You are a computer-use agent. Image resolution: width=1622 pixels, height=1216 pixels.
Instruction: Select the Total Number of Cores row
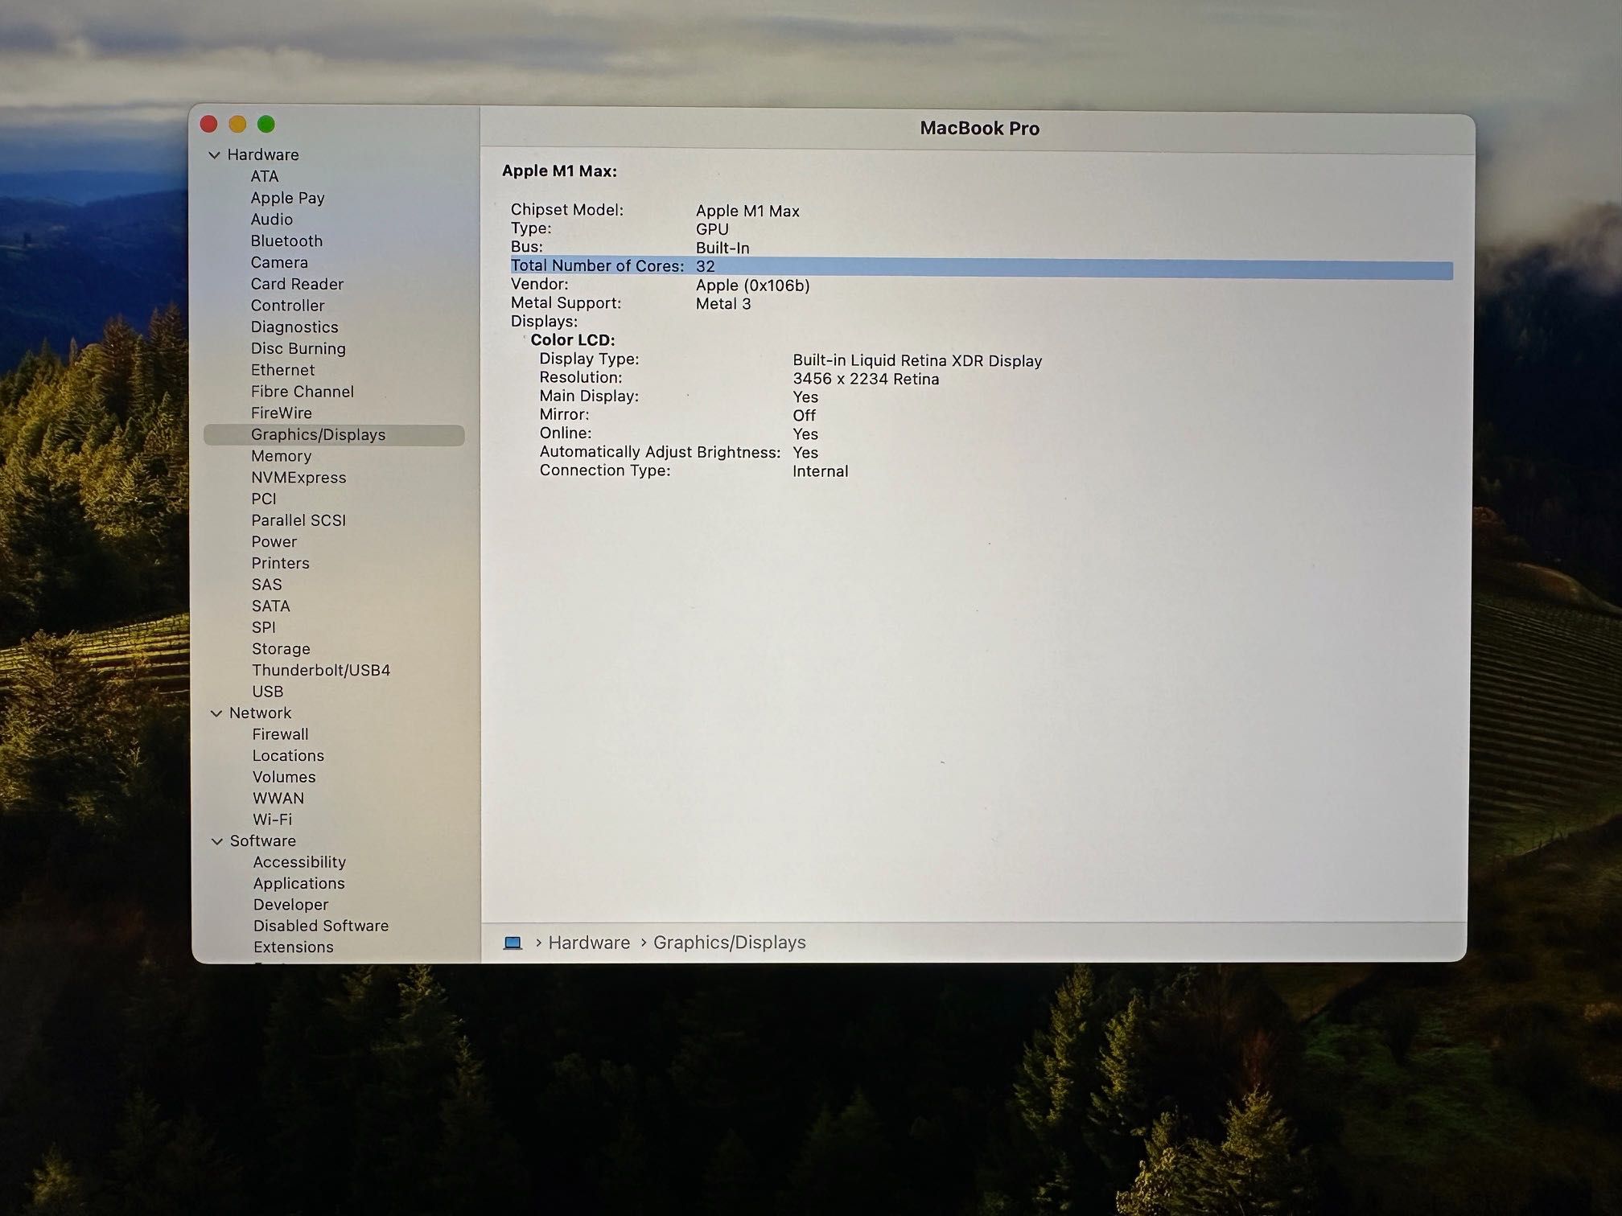coord(982,267)
